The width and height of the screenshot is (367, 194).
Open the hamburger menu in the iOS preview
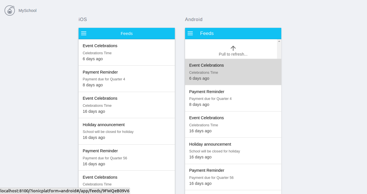click(x=84, y=34)
